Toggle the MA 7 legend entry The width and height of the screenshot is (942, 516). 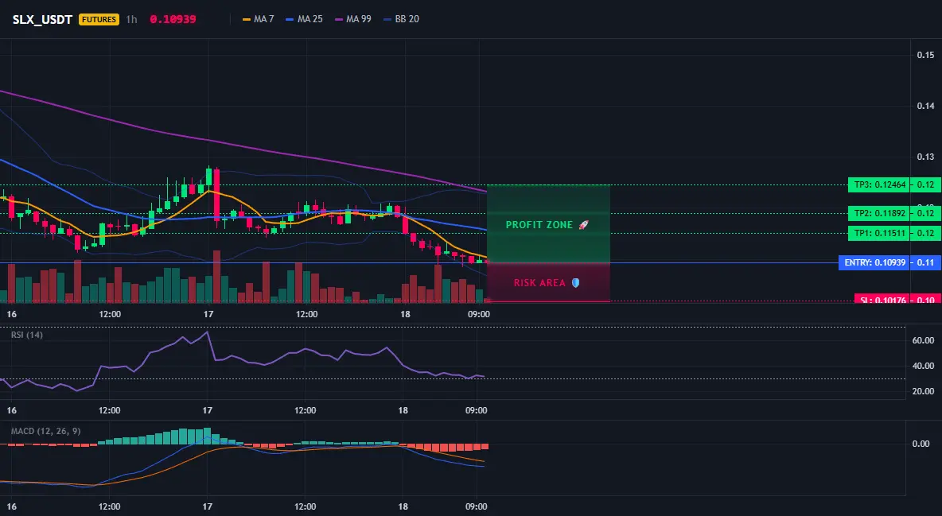pos(259,19)
